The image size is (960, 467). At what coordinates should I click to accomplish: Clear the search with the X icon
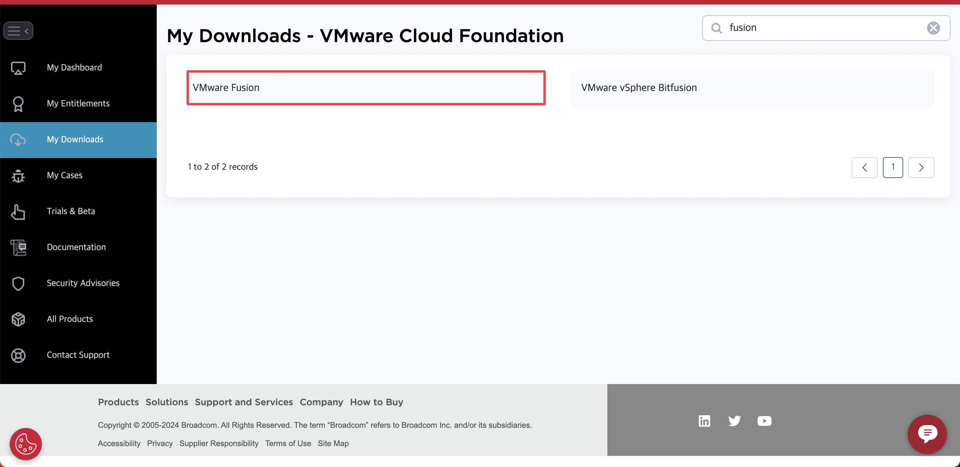[x=933, y=28]
